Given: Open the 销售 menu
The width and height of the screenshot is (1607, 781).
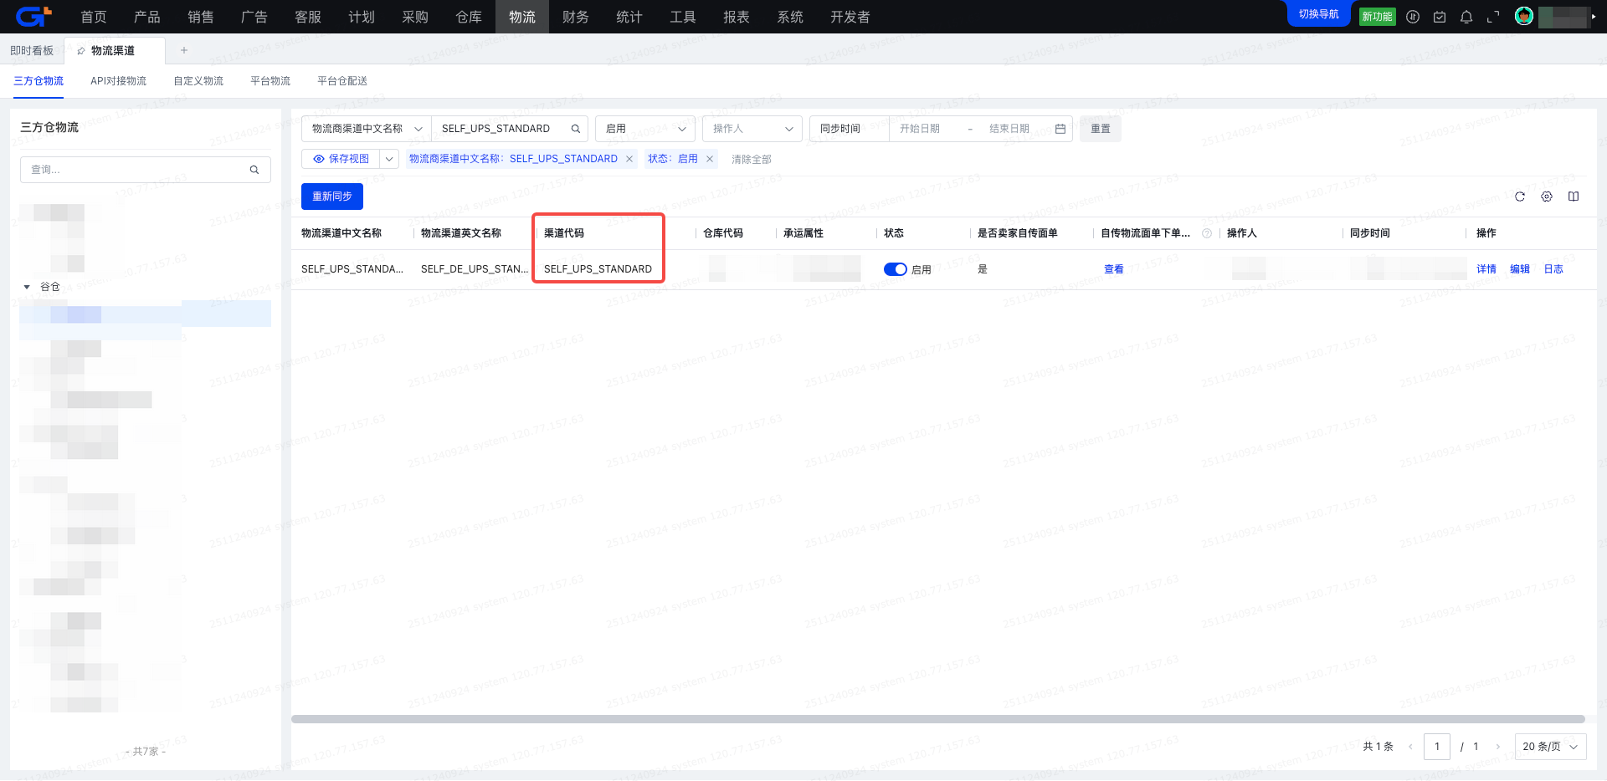Looking at the screenshot, I should 201,17.
